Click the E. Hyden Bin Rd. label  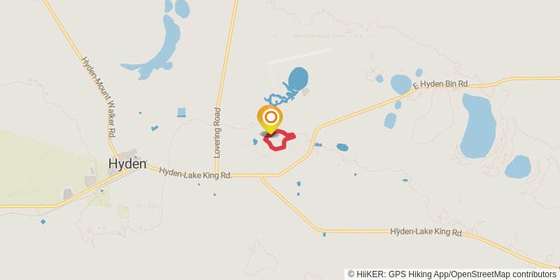tap(441, 84)
